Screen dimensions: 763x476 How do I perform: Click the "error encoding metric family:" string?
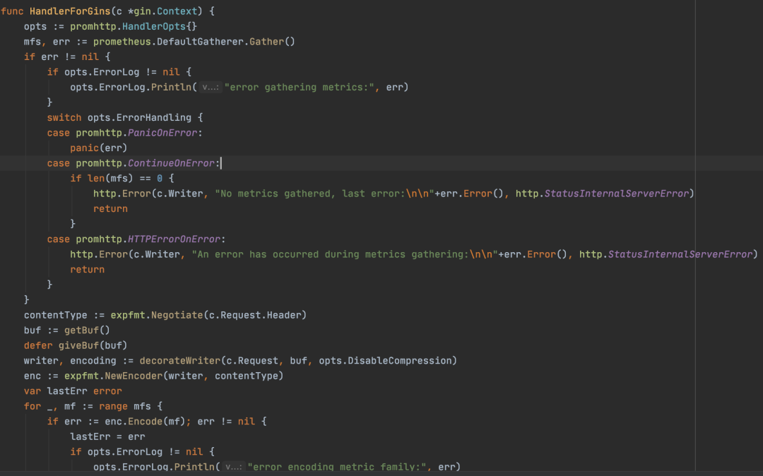click(337, 467)
